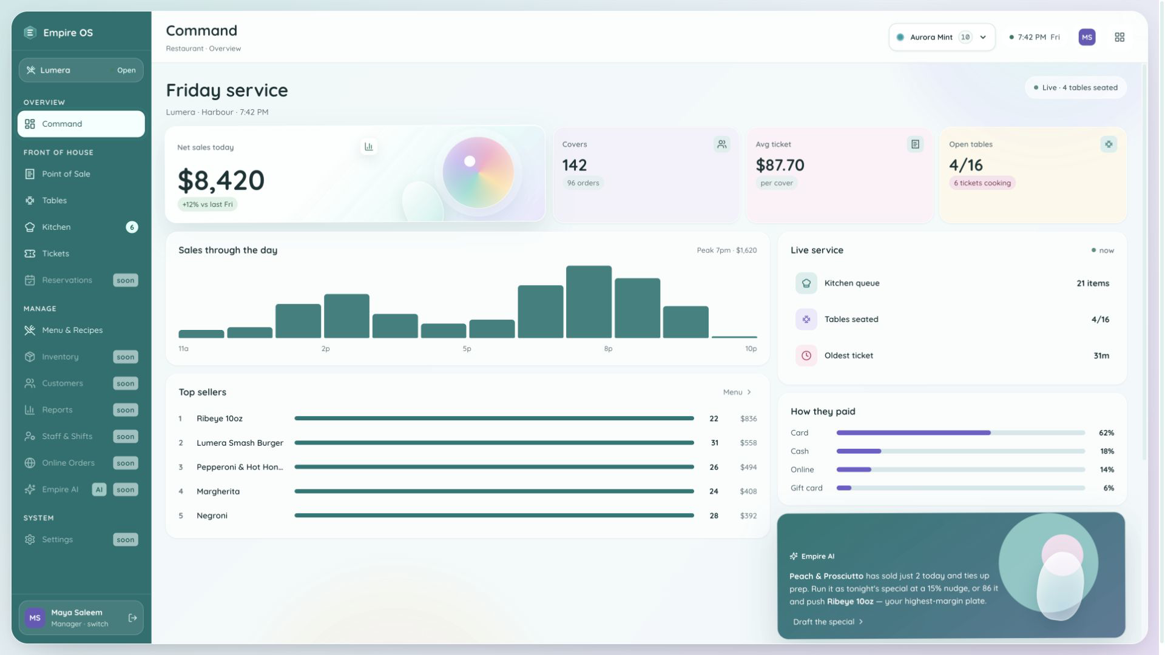The height and width of the screenshot is (655, 1165).
Task: Click the tallest 7pm sales bar
Action: coord(589,302)
